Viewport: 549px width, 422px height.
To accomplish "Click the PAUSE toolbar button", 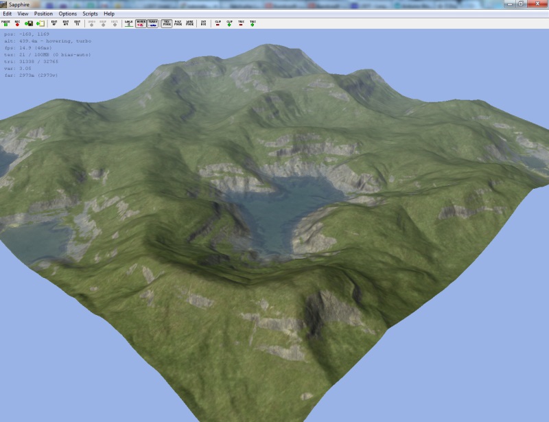I will [6, 23].
